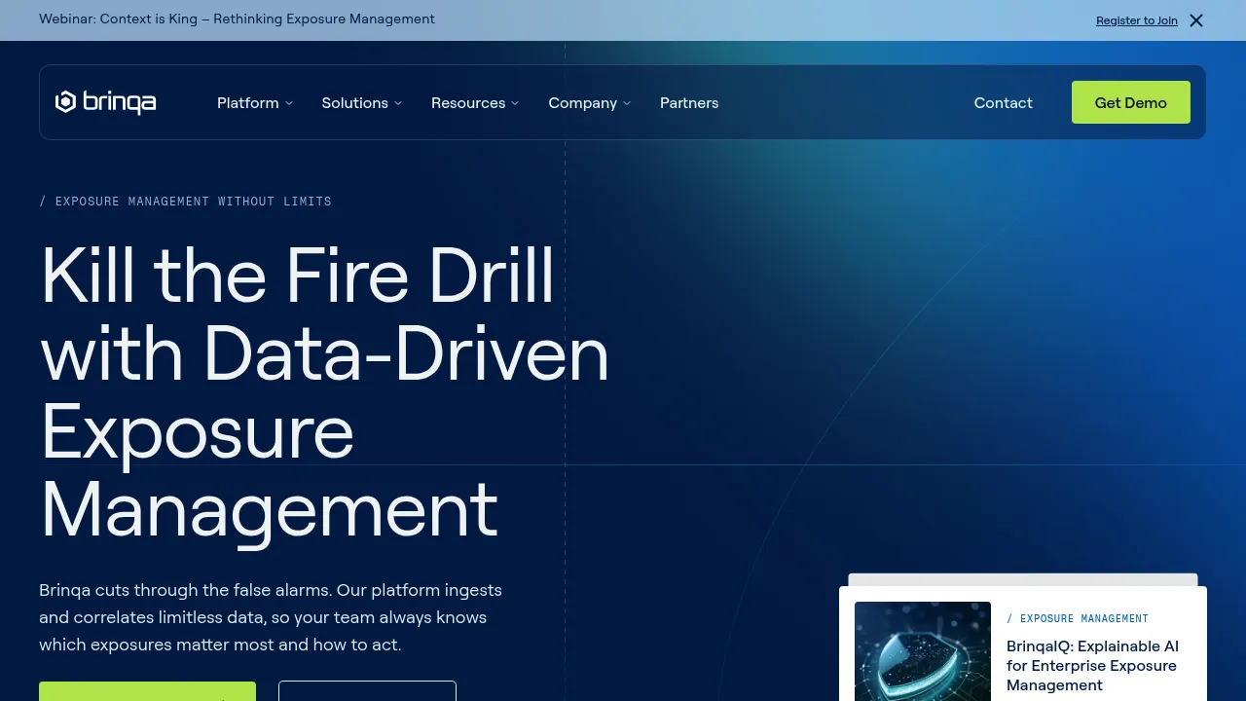Click the Exposure Management card tag
This screenshot has height=701, width=1246.
coord(1078,618)
